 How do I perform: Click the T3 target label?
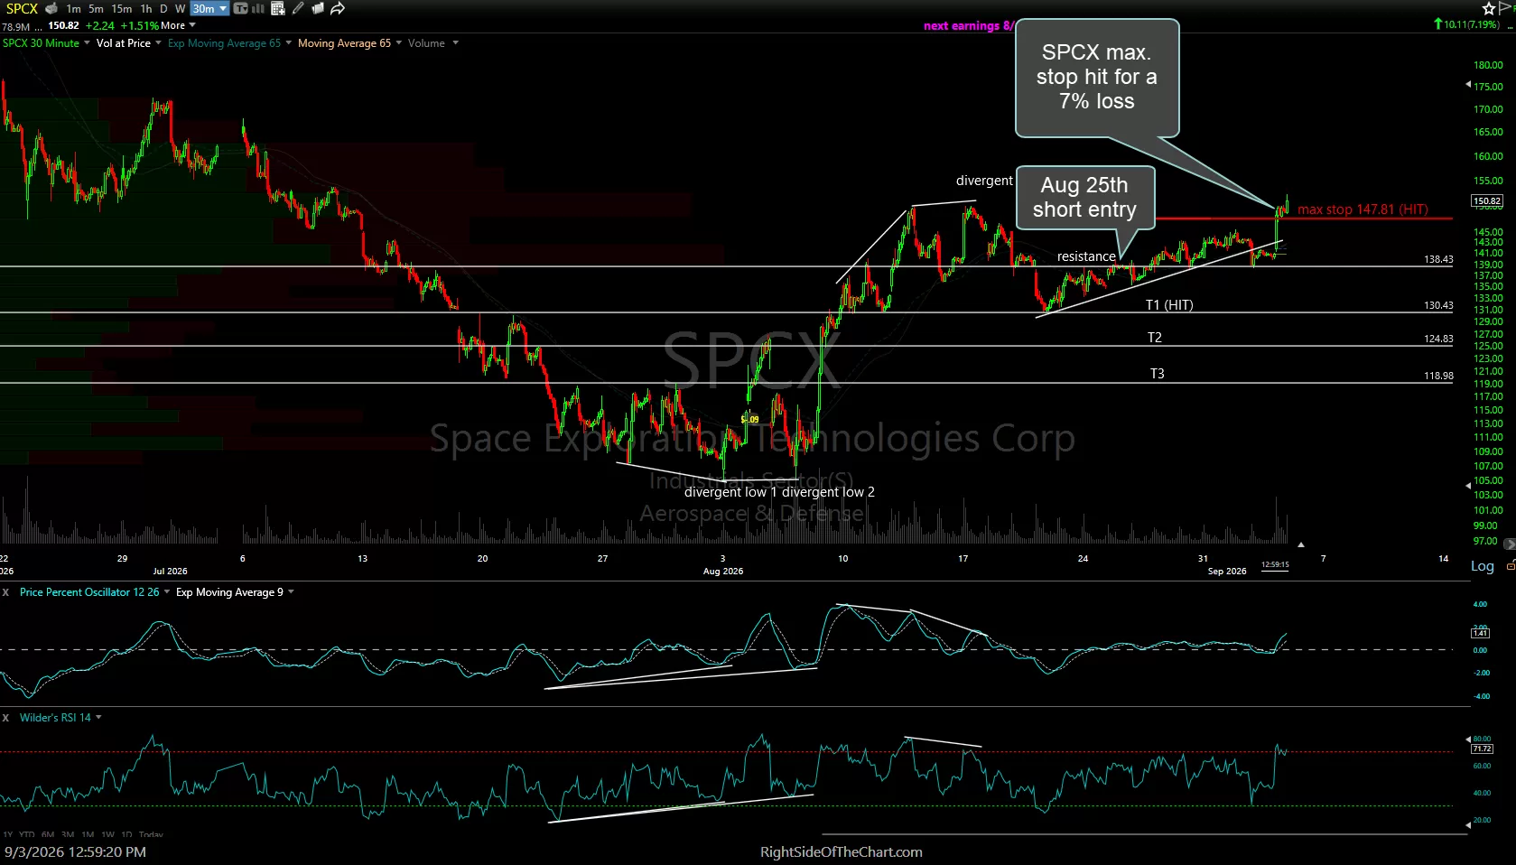pos(1157,374)
